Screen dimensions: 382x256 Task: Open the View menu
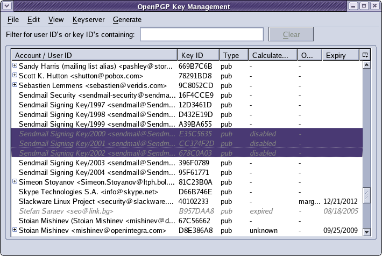pos(56,19)
